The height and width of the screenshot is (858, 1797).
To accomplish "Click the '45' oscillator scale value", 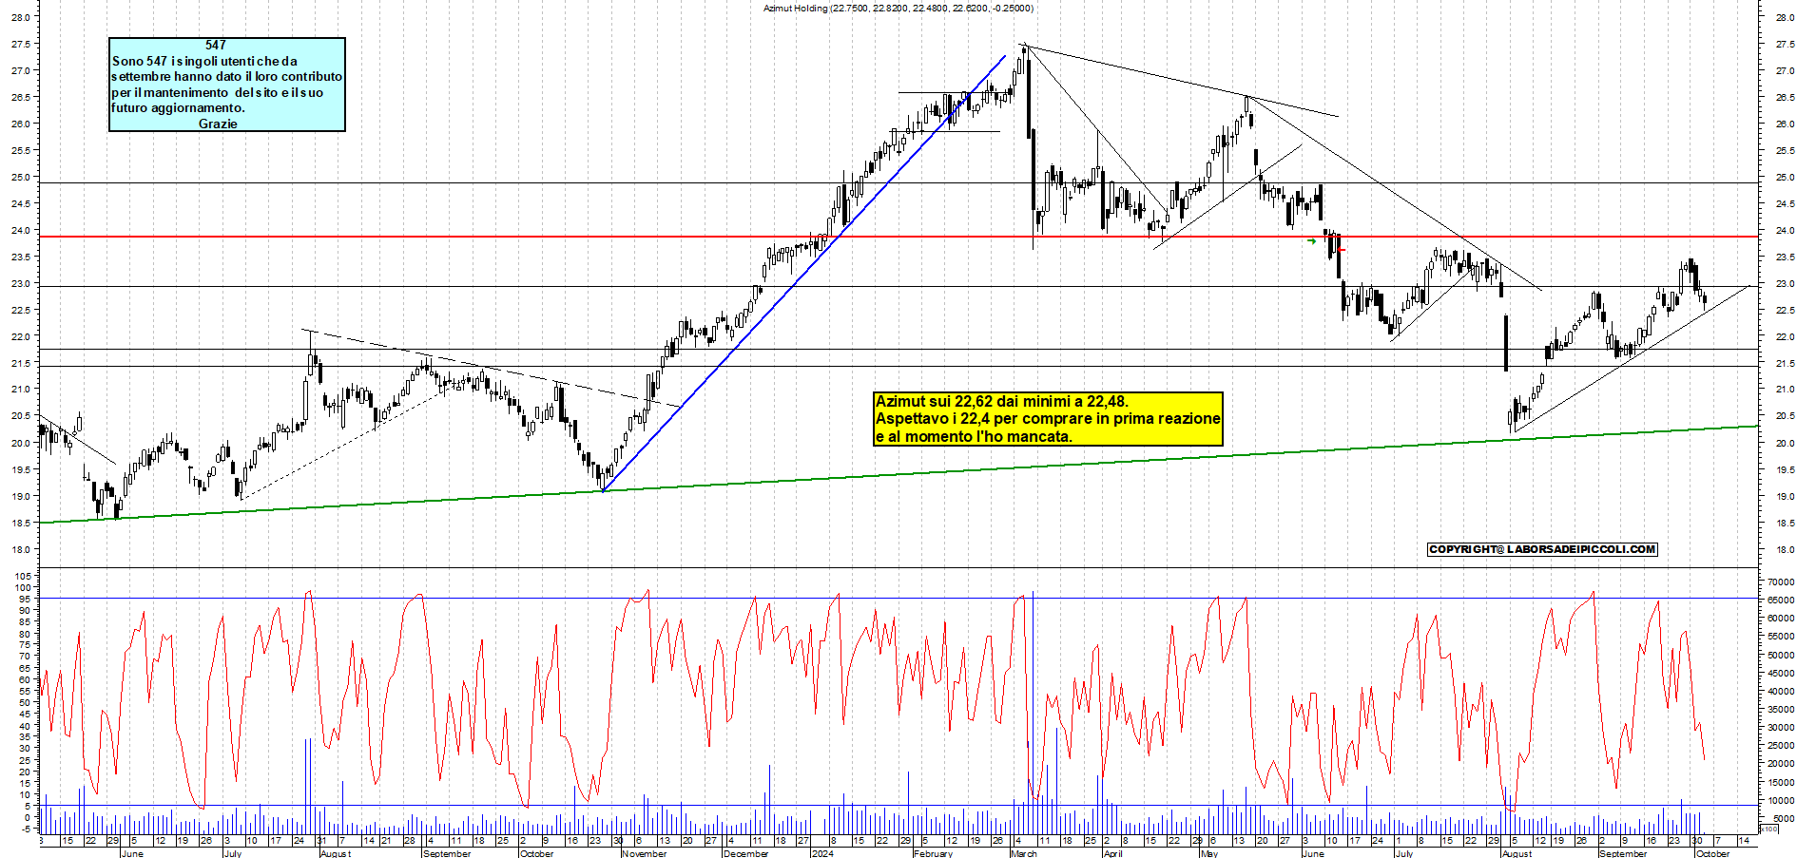I will [x=26, y=715].
